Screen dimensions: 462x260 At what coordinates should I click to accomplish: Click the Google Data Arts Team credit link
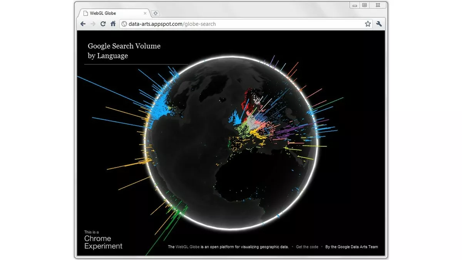351,247
